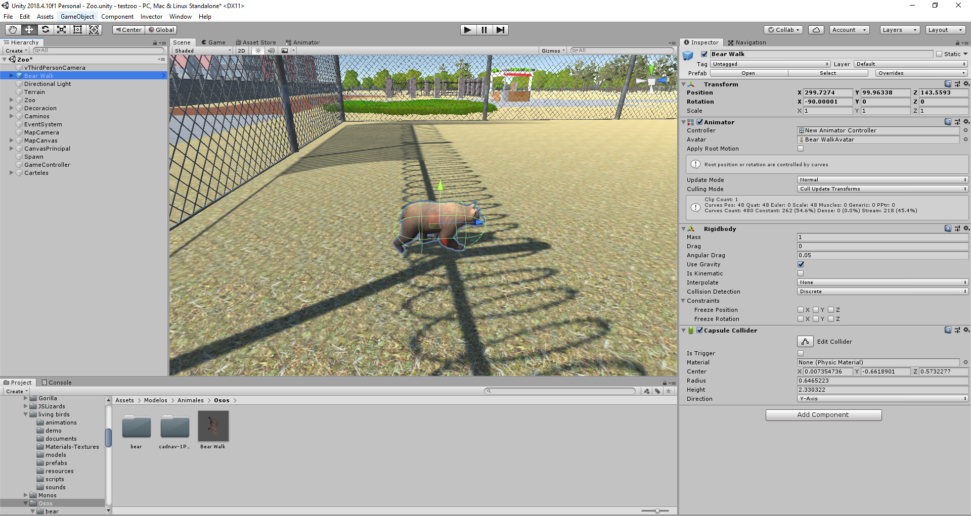Click the Add Component button
971x516 pixels.
click(823, 415)
